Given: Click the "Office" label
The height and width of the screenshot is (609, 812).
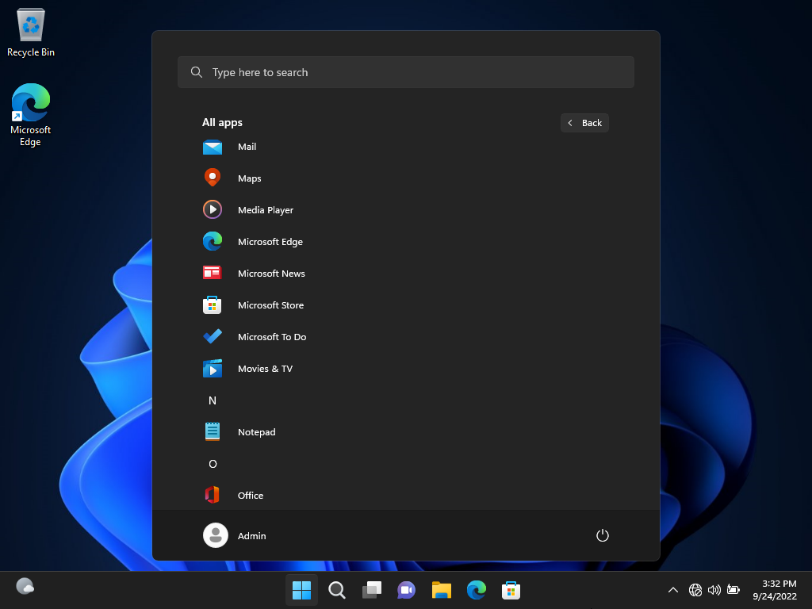Looking at the screenshot, I should click(251, 496).
